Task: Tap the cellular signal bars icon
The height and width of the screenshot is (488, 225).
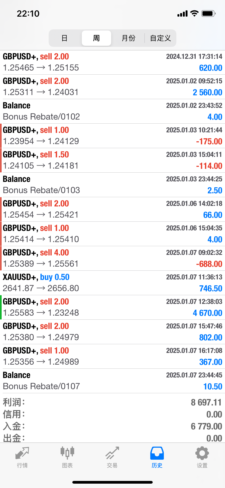Action: coord(182,14)
